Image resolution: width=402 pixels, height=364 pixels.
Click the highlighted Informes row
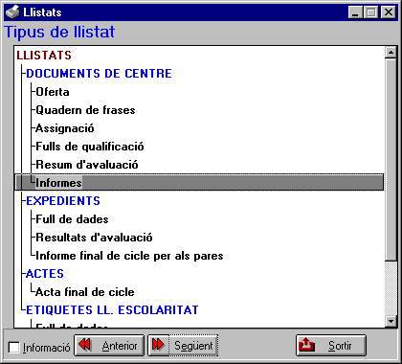coord(199,183)
